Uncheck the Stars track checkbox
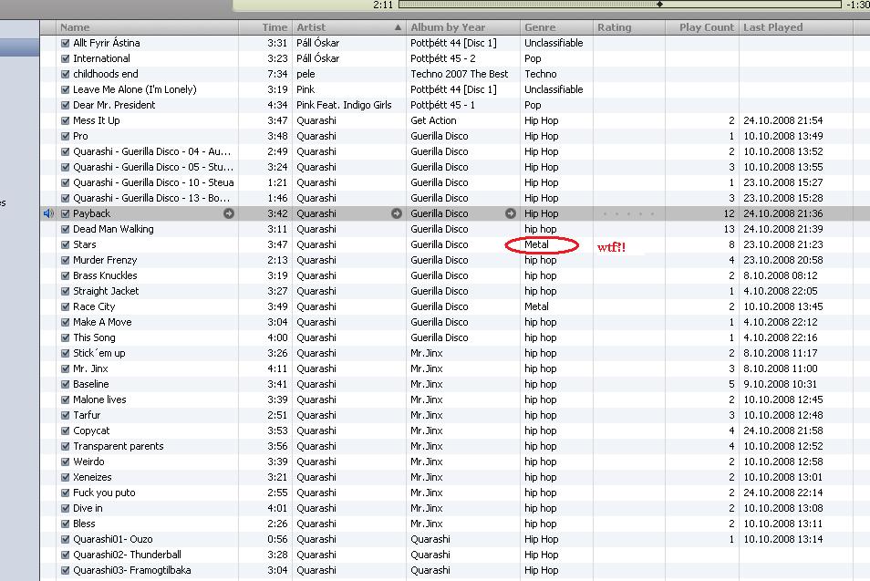Viewport: 870px width, 581px height. pyautogui.click(x=65, y=244)
